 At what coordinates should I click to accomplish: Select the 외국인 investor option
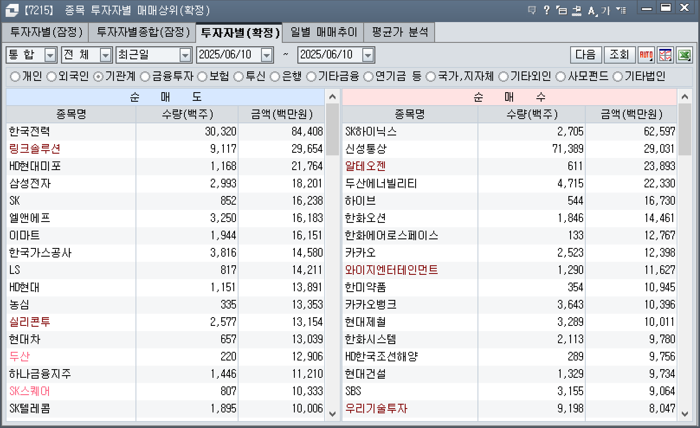coord(52,77)
